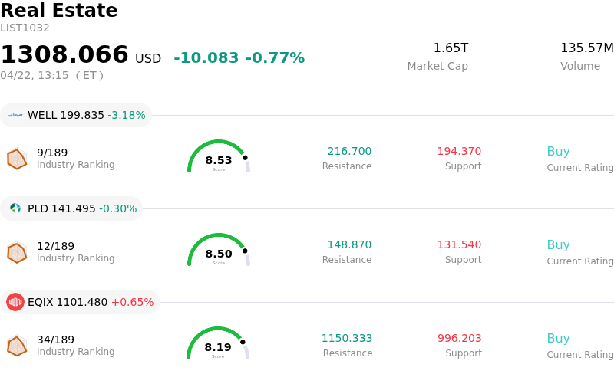Click EQIX's Buy current rating
The image size is (614, 374).
point(558,339)
